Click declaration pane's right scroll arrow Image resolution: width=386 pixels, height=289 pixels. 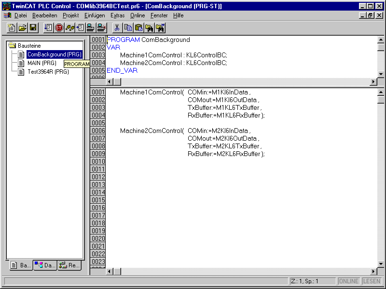pos(373,81)
